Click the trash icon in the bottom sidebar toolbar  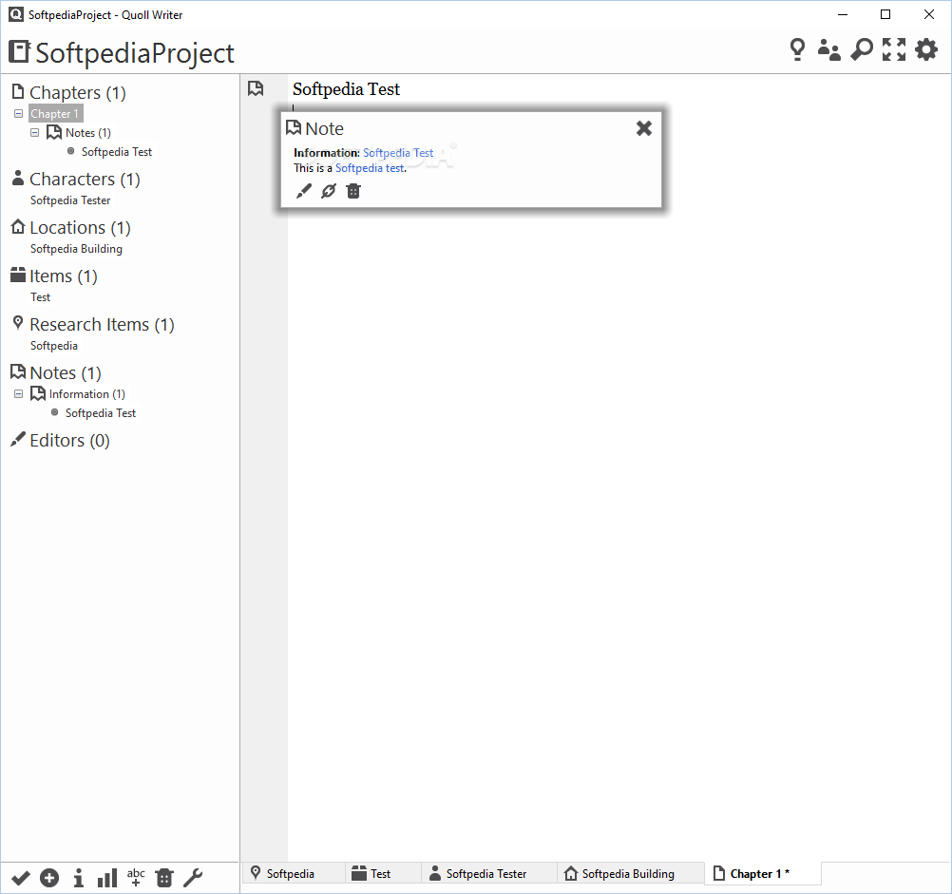click(164, 878)
